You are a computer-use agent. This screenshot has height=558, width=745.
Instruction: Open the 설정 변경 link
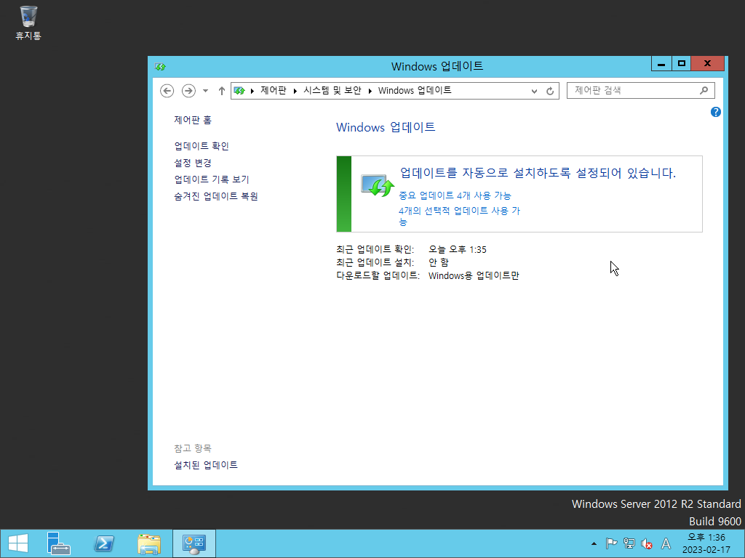point(192,163)
